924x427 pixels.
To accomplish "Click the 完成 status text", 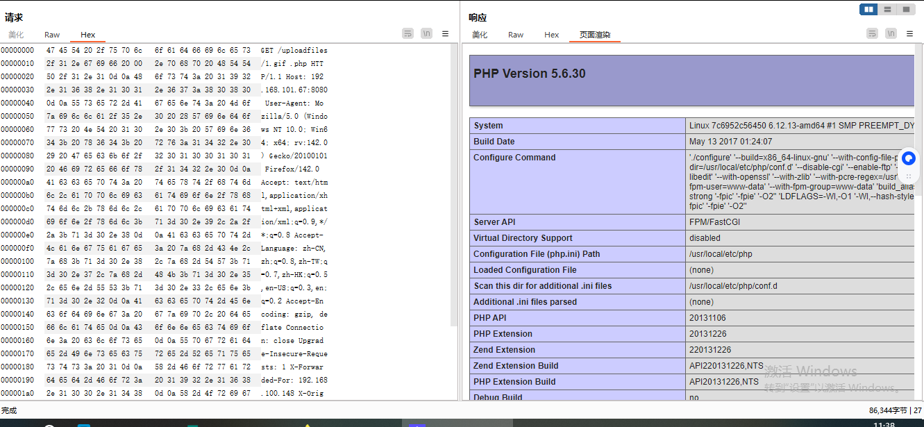I will [9, 410].
